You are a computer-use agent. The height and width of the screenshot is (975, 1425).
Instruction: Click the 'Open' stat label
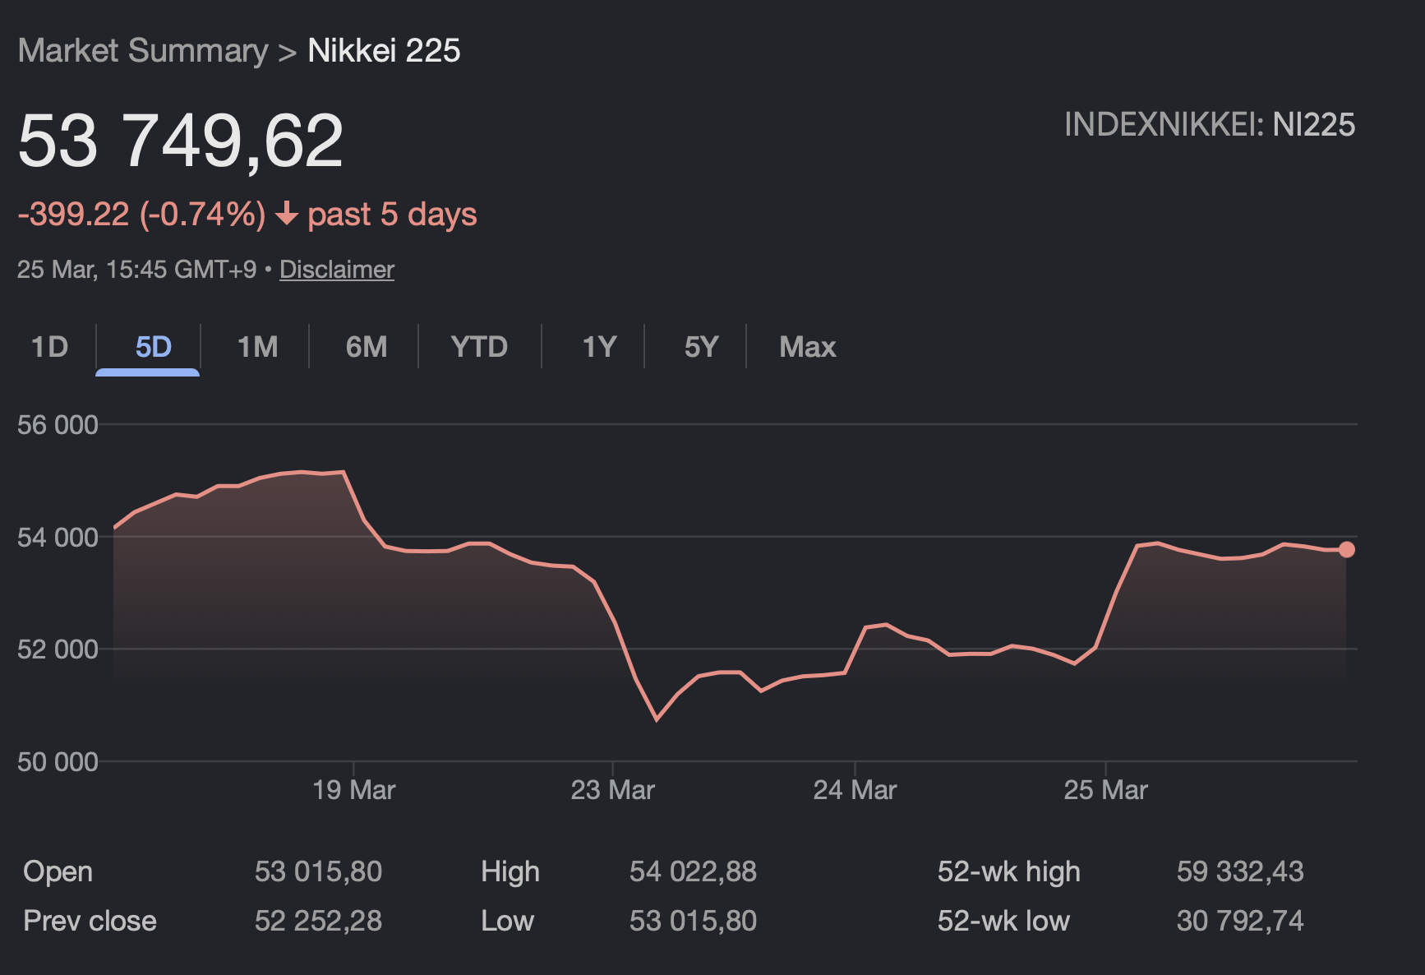pos(58,871)
